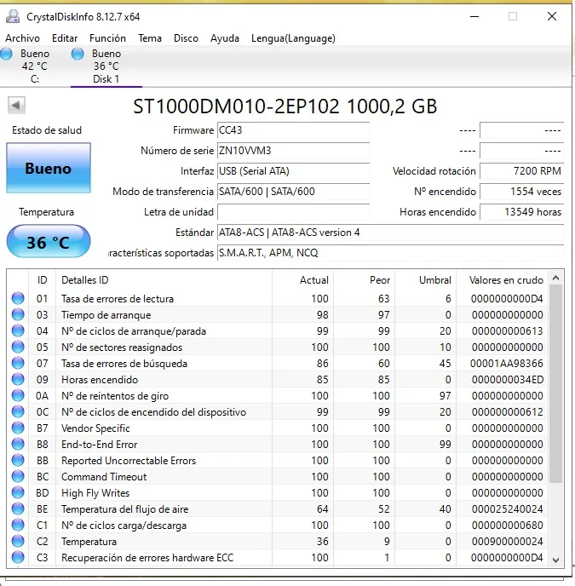Go to previous disk with left arrow button

point(16,105)
